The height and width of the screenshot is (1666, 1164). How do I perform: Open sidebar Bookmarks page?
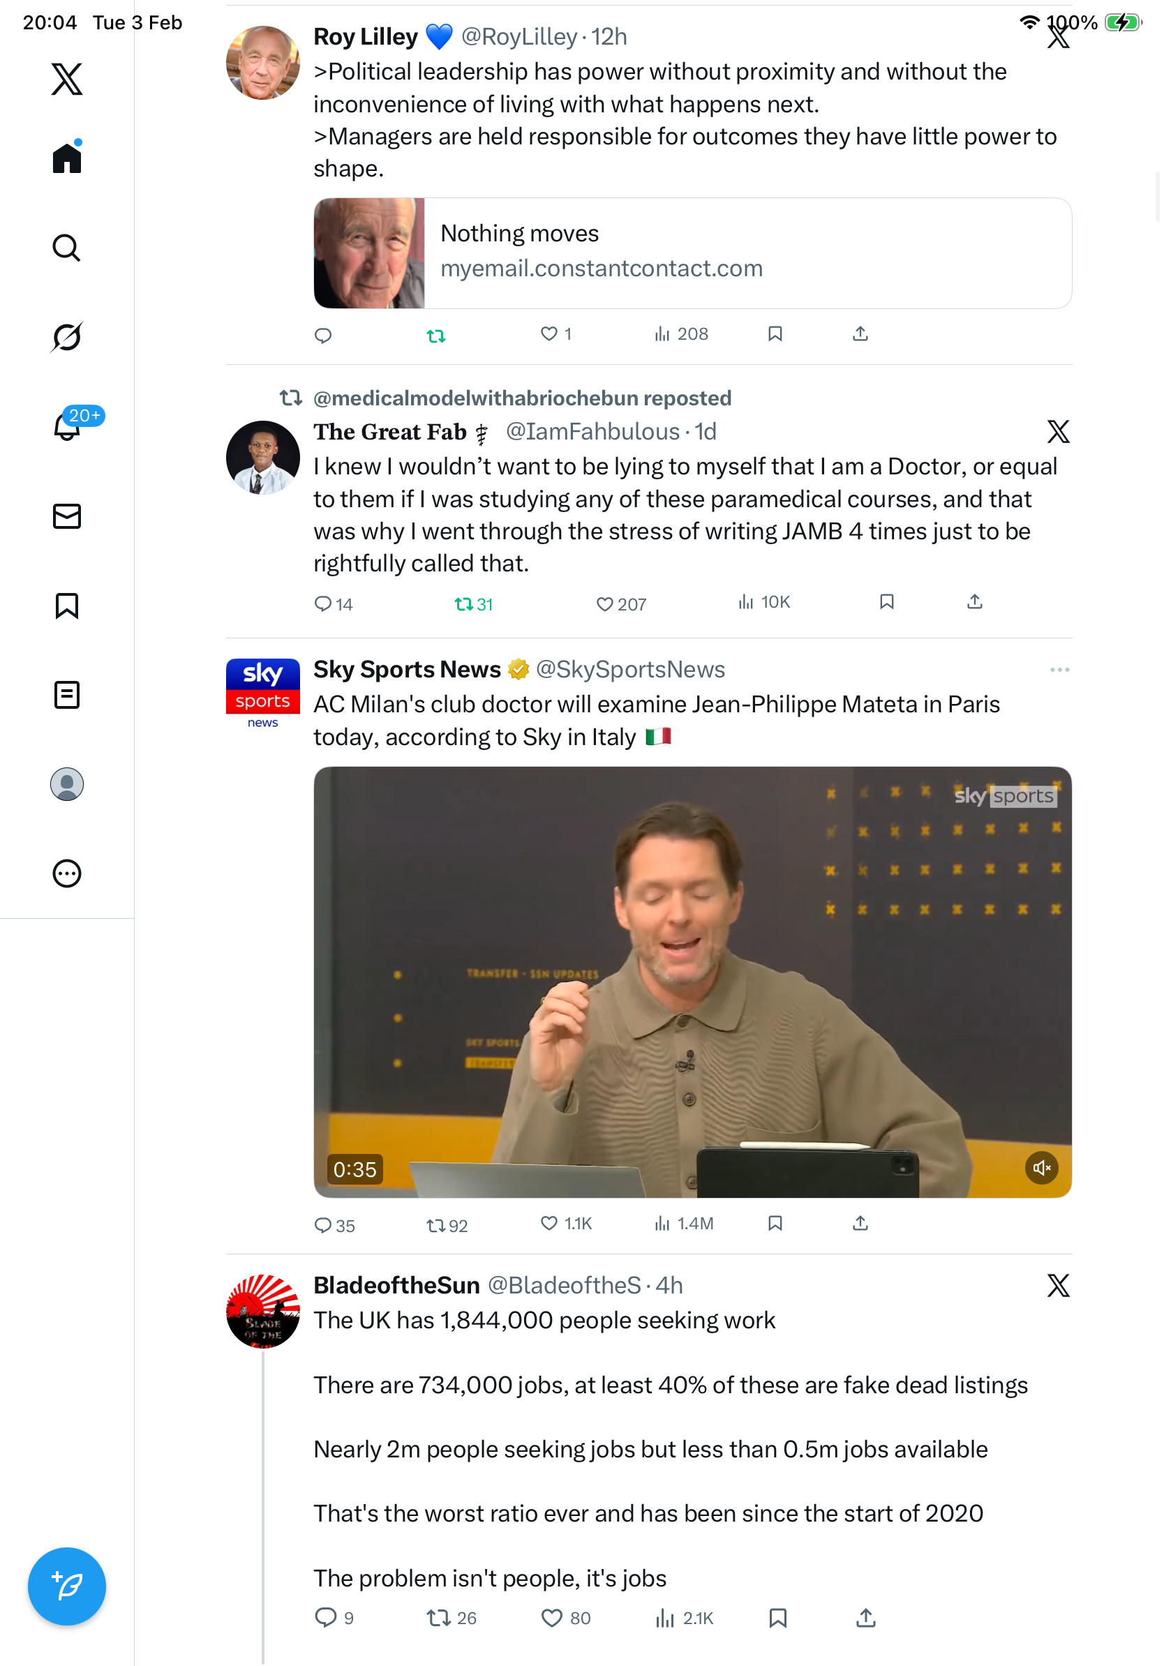click(x=67, y=605)
